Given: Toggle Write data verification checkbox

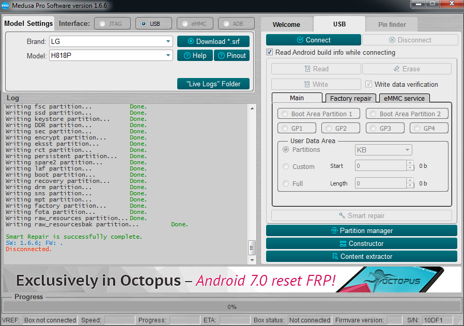Looking at the screenshot, I should pos(369,84).
